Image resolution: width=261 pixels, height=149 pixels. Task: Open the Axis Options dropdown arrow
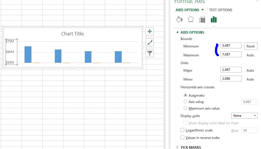(202, 10)
